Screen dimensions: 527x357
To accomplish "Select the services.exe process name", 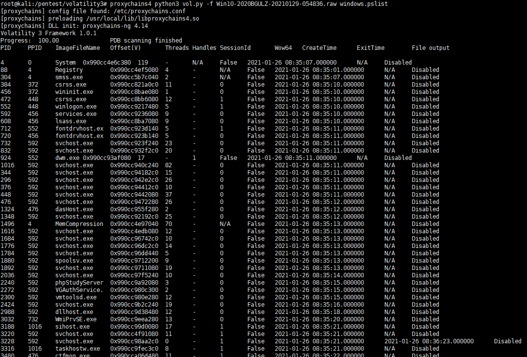I will [76, 114].
